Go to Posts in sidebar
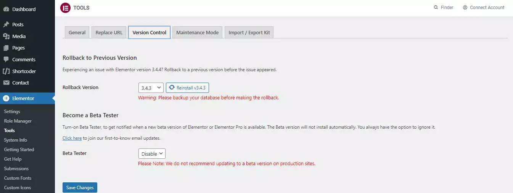 click(x=27, y=24)
